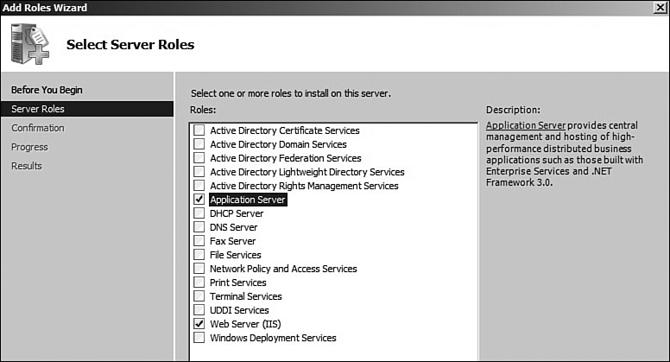Screen dimensions: 670x362
Task: Tick the Print Services checkbox
Action: coord(199,282)
